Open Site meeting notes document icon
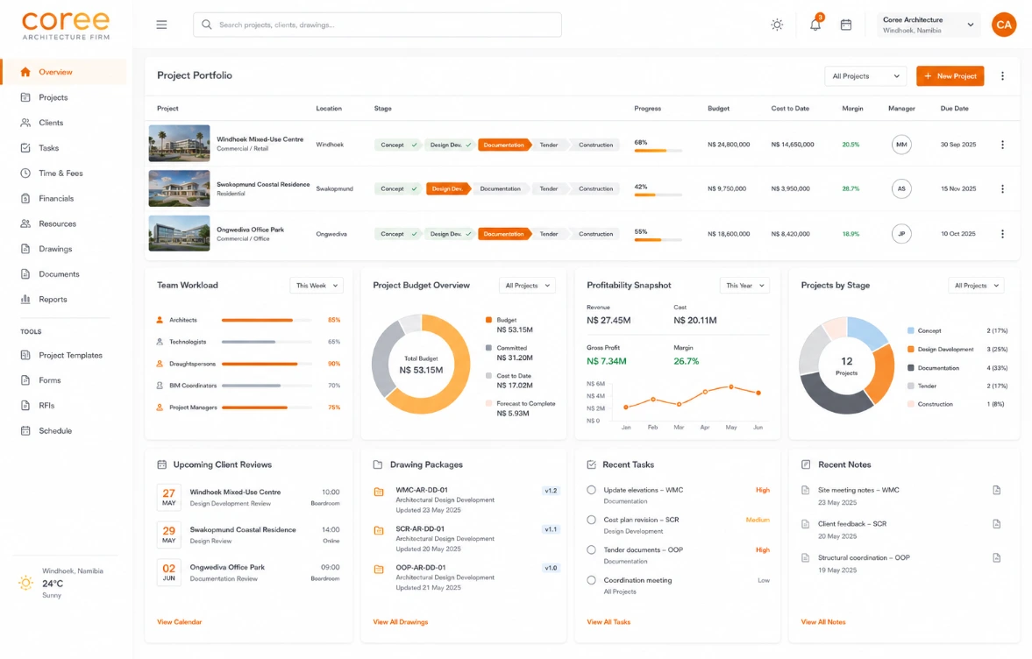 tap(996, 490)
